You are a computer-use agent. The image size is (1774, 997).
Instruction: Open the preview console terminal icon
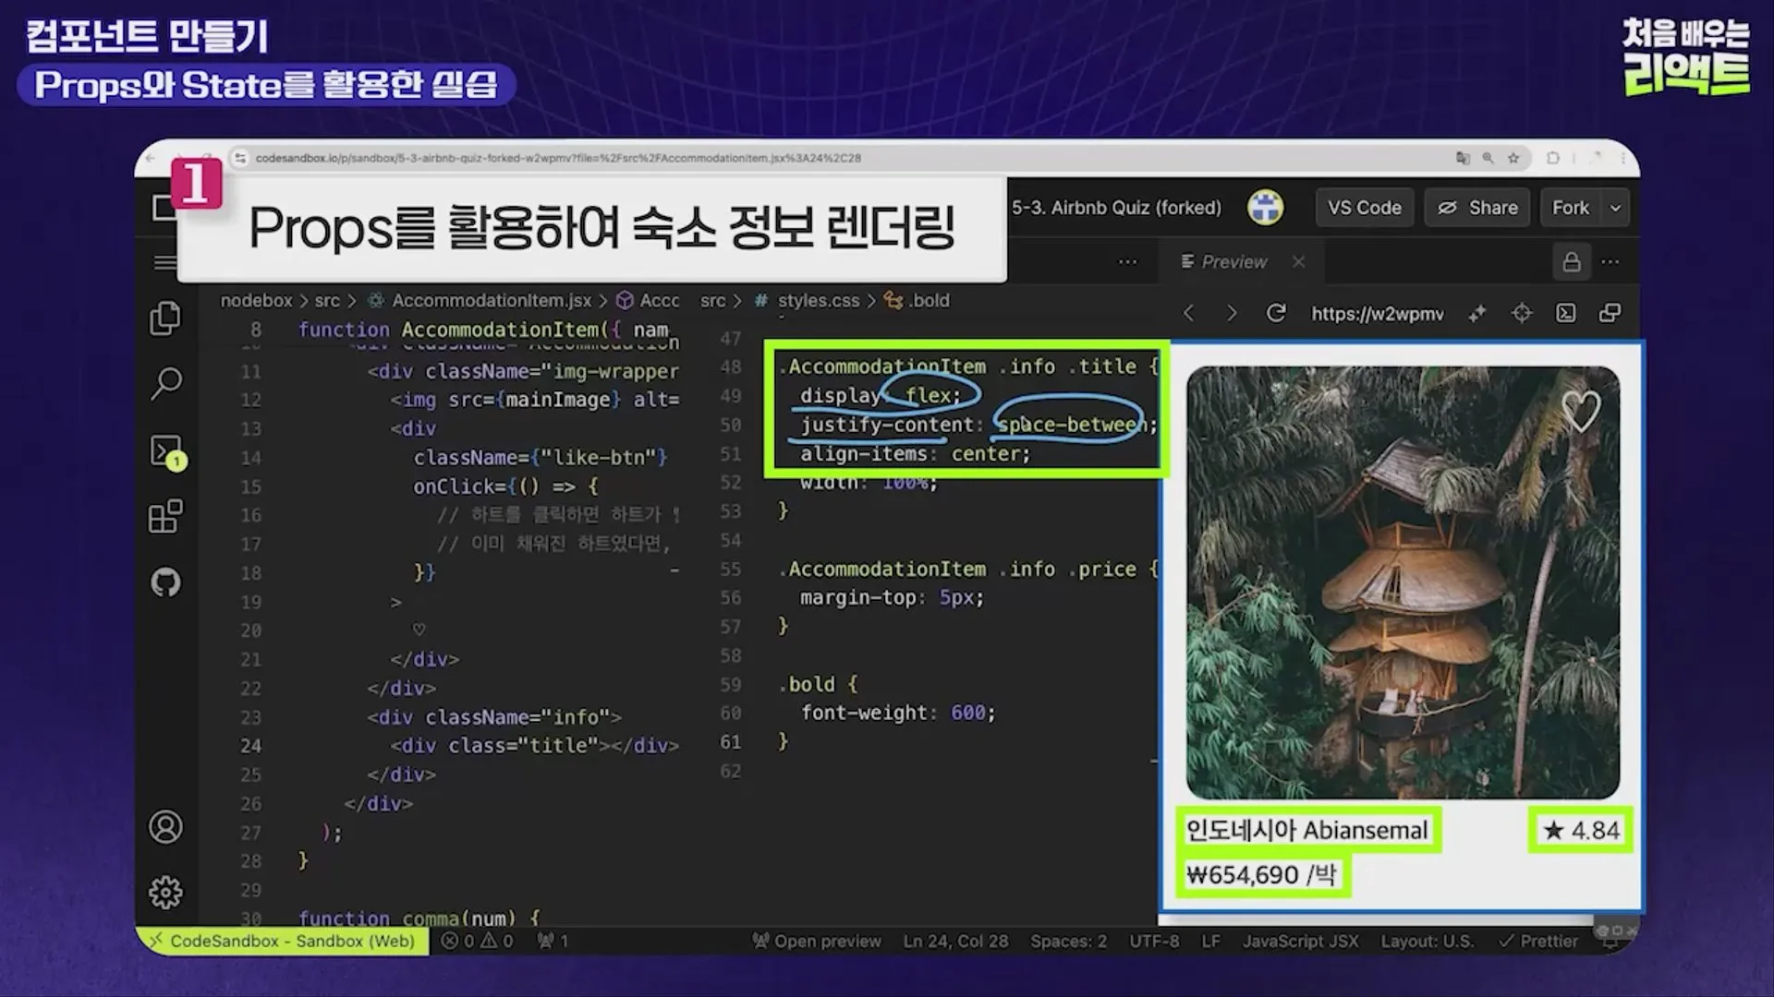[x=1566, y=313]
